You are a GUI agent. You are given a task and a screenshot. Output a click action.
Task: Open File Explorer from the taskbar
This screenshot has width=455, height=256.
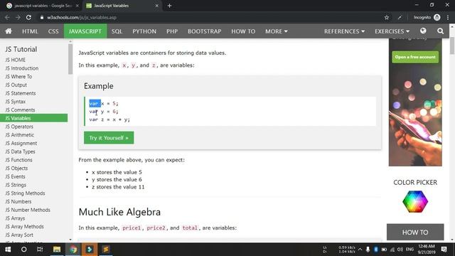click(57, 250)
